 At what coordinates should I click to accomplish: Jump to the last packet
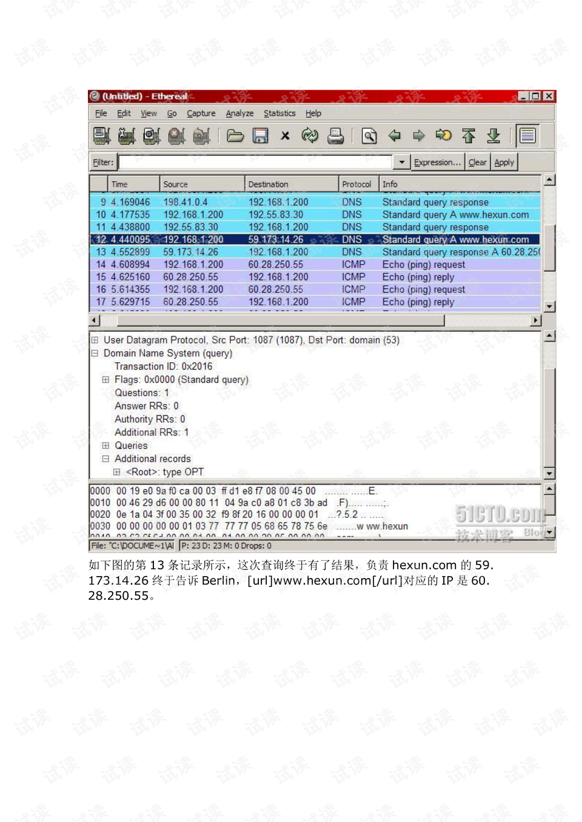point(493,136)
